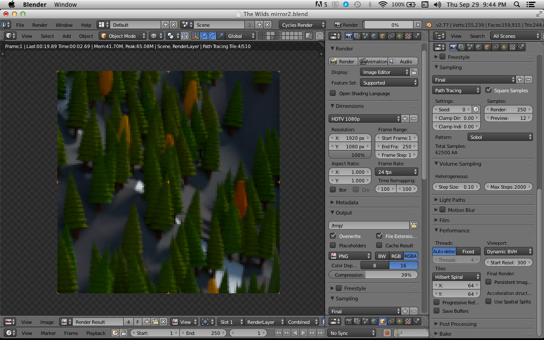Cancel the render using the progress bar X
Viewport: 544px width, 340px height.
point(418,25)
